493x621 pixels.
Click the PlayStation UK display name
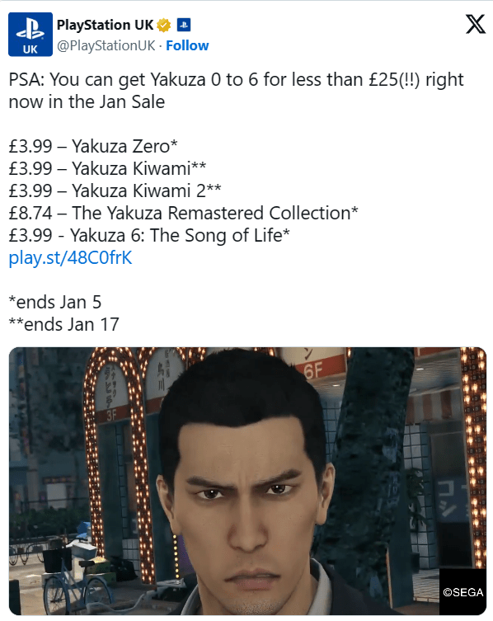click(x=105, y=25)
